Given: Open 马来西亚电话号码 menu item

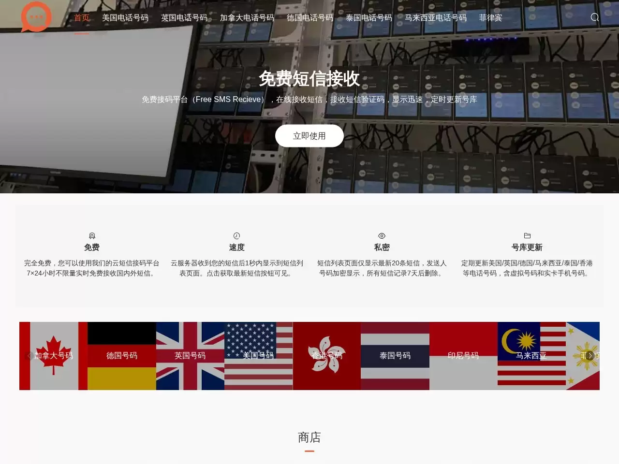Looking at the screenshot, I should point(436,18).
